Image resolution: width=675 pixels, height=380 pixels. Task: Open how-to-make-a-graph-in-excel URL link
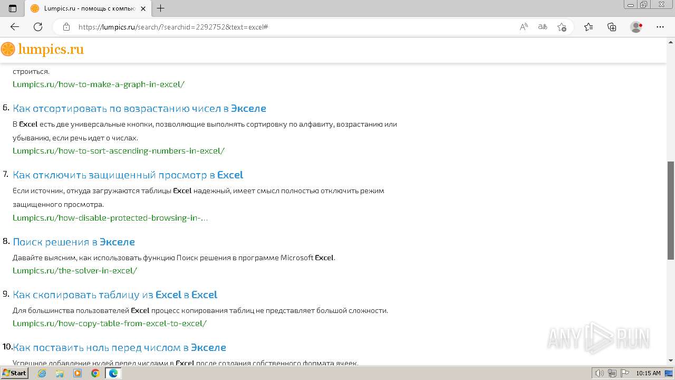[99, 84]
